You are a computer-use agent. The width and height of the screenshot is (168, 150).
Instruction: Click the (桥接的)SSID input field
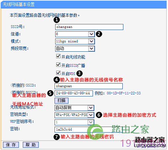89,86
